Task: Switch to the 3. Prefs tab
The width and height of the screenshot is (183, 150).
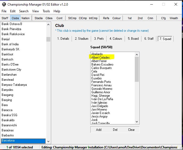Action: [99, 39]
